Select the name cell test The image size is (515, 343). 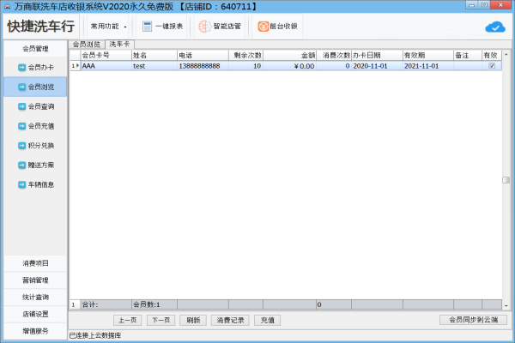point(154,66)
